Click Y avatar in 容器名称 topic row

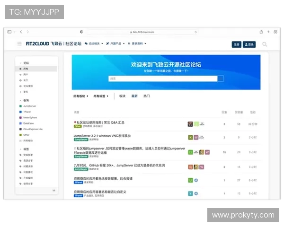190,193
